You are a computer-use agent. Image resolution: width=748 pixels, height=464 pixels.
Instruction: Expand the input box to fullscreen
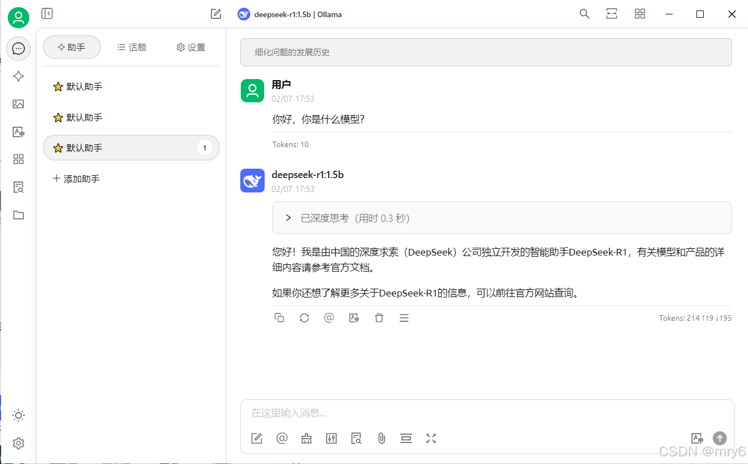click(431, 439)
